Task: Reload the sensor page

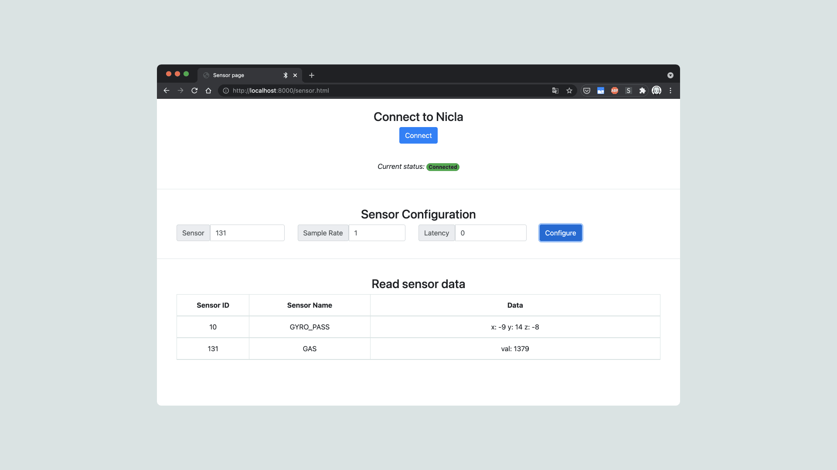Action: click(x=194, y=91)
